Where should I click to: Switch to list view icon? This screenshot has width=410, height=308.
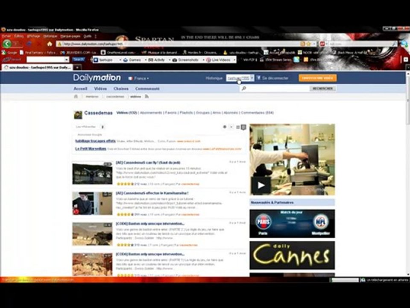(x=238, y=127)
